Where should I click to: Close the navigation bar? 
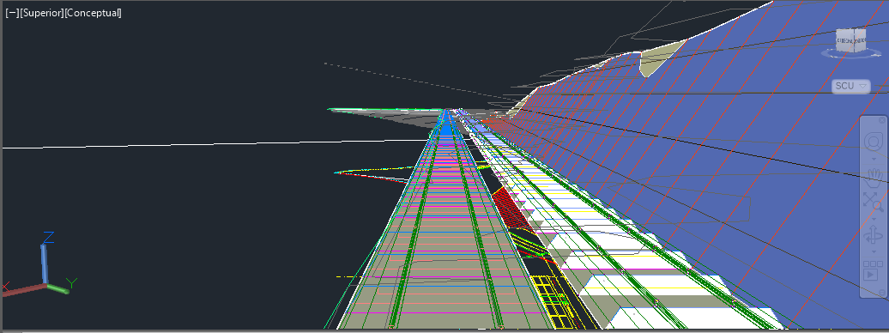(881, 120)
